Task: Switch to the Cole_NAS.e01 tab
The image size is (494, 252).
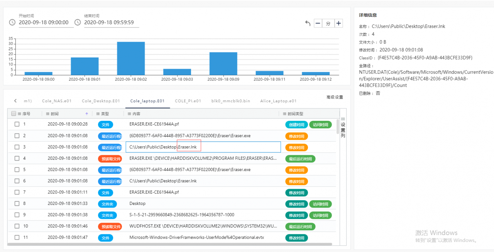Action: [x=57, y=101]
